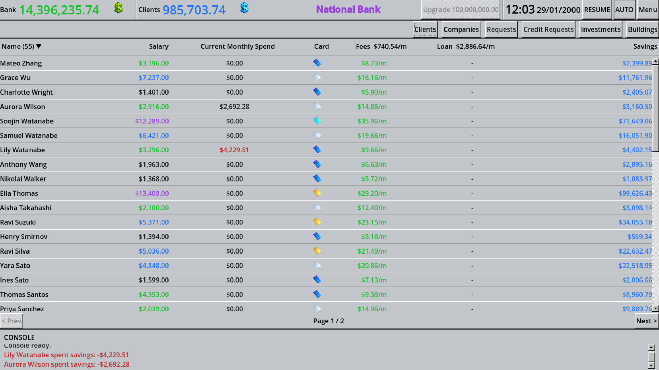Switch to the Companies tab

tap(461, 29)
